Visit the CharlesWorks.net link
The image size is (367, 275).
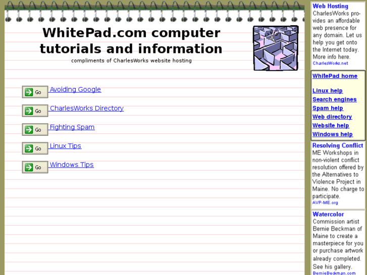[330, 63]
